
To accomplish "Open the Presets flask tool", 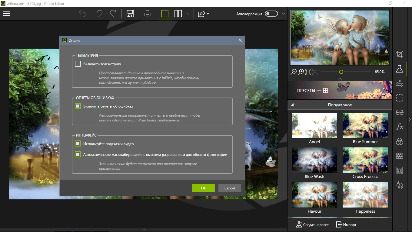I will [400, 69].
